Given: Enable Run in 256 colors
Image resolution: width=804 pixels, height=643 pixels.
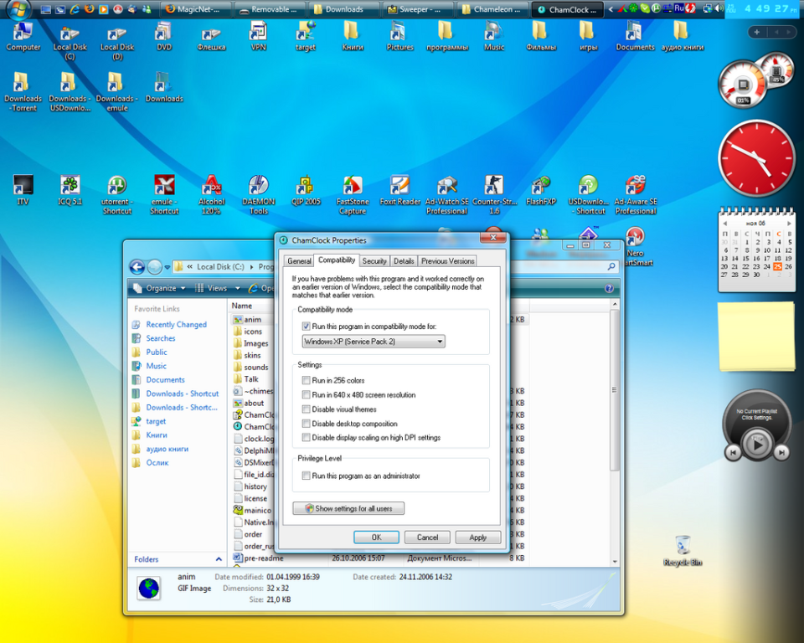Looking at the screenshot, I should 307,380.
